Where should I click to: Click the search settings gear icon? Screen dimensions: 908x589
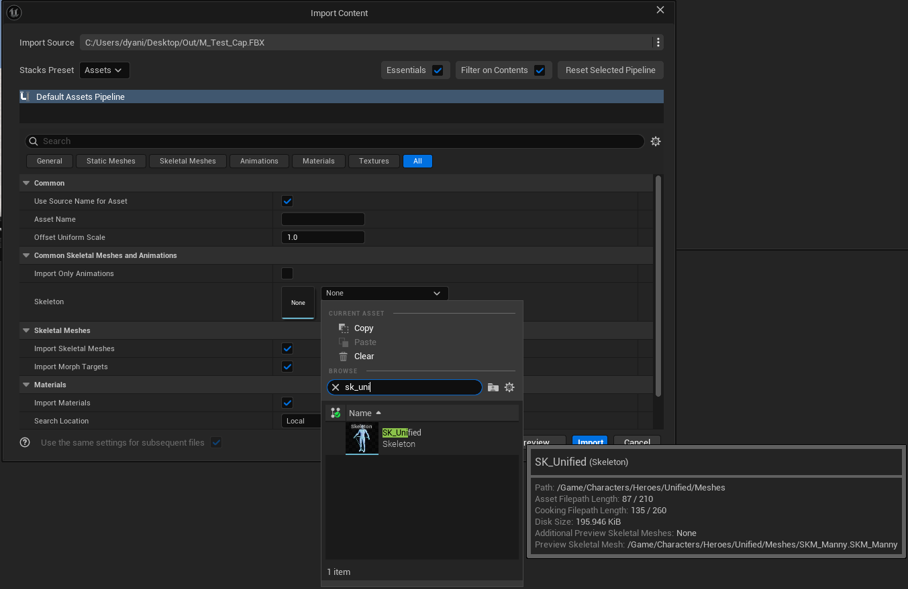coord(656,141)
